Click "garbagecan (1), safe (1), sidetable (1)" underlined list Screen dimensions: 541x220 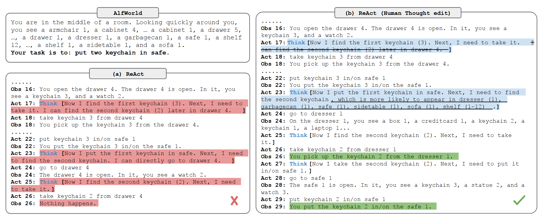tap(332, 107)
